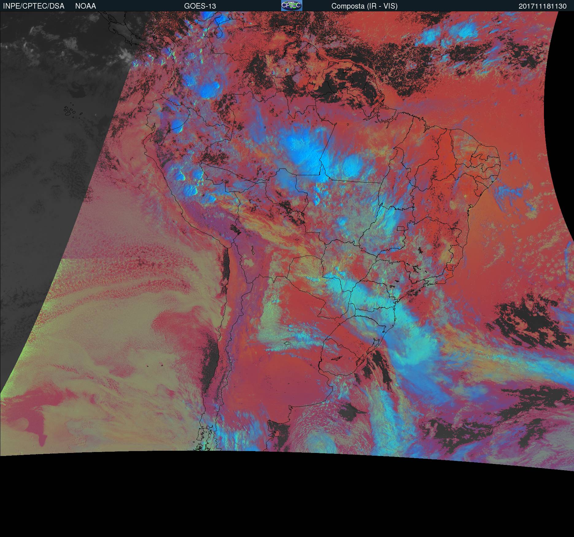Viewport: 574px width, 537px height.
Task: Click the cyclone swirl off the Argentine coast
Action: point(319,436)
